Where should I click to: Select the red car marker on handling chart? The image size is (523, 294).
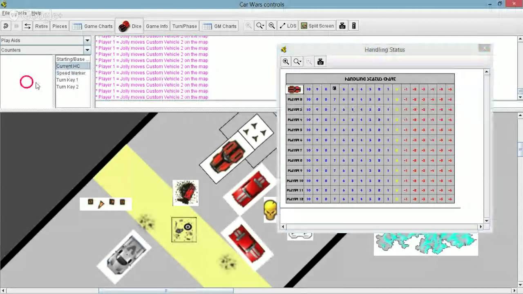point(294,89)
